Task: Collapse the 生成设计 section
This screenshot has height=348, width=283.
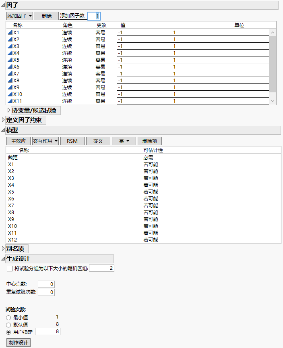Action: pyautogui.click(x=3, y=259)
